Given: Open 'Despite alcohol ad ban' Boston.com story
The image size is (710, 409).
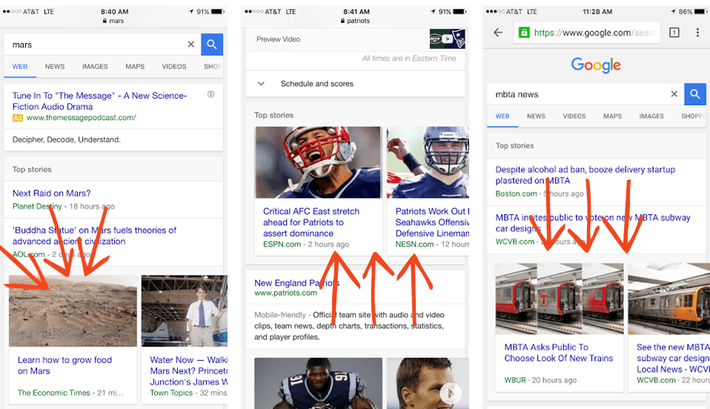Looking at the screenshot, I should point(585,175).
